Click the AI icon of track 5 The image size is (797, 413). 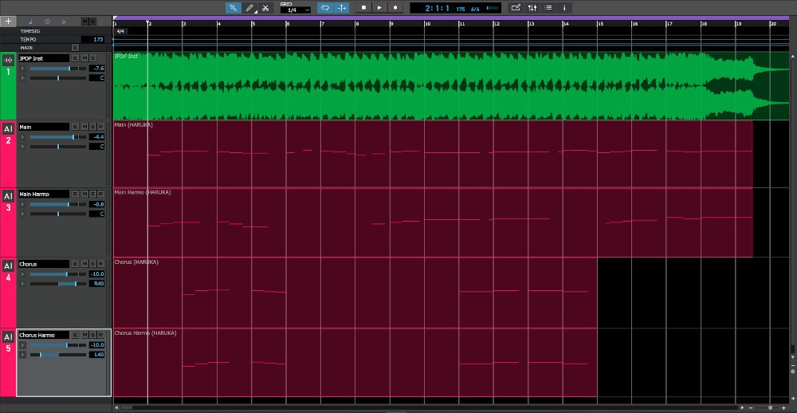pyautogui.click(x=8, y=336)
